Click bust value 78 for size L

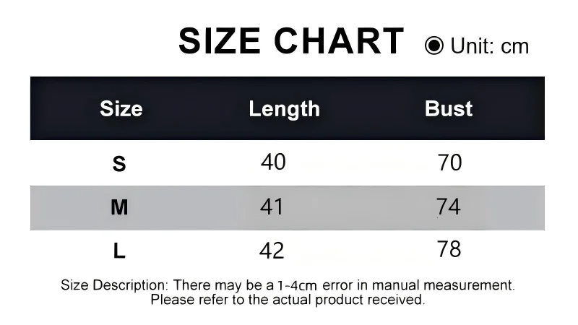449,249
